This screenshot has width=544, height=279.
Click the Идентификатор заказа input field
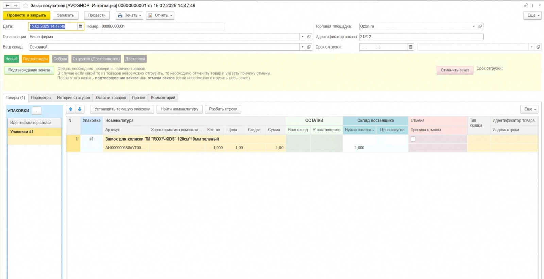[x=421, y=37]
